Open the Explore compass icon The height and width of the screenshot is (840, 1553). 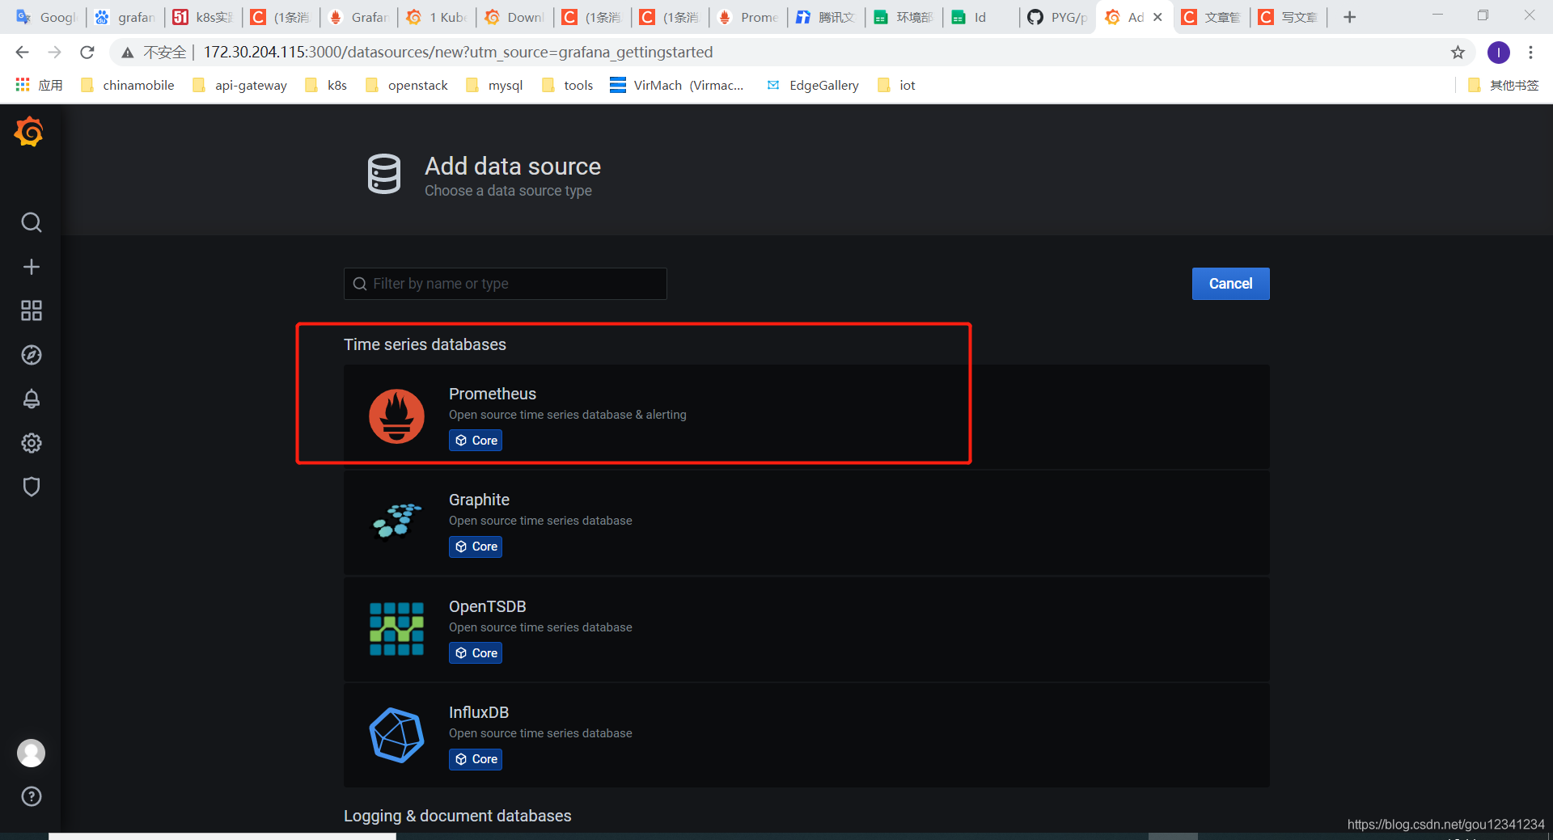pyautogui.click(x=31, y=355)
